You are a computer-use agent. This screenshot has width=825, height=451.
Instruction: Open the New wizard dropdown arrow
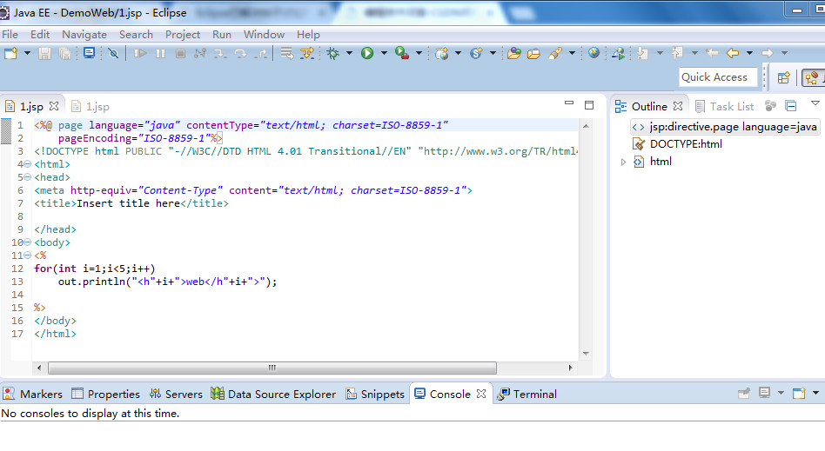(x=27, y=53)
